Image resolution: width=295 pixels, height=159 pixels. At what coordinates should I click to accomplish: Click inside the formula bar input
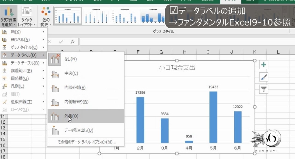pos(187,42)
